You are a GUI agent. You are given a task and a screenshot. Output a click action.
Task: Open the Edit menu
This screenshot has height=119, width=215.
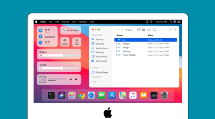(x=57, y=22)
